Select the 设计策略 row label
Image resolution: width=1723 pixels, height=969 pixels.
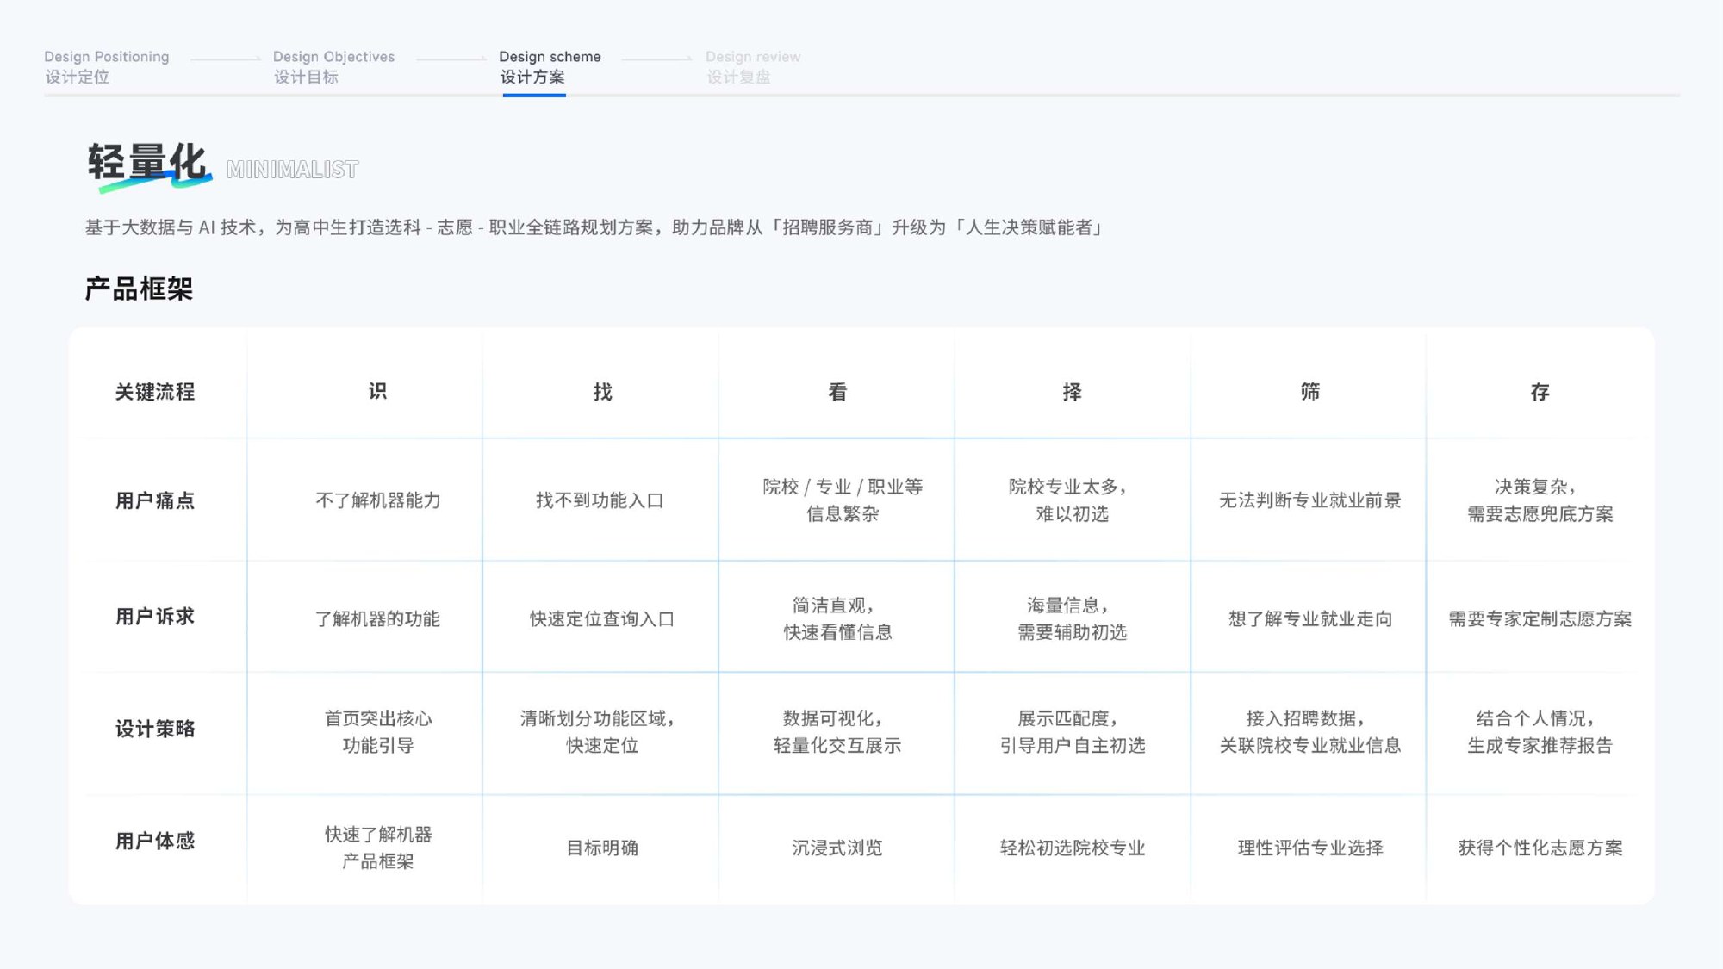155,729
